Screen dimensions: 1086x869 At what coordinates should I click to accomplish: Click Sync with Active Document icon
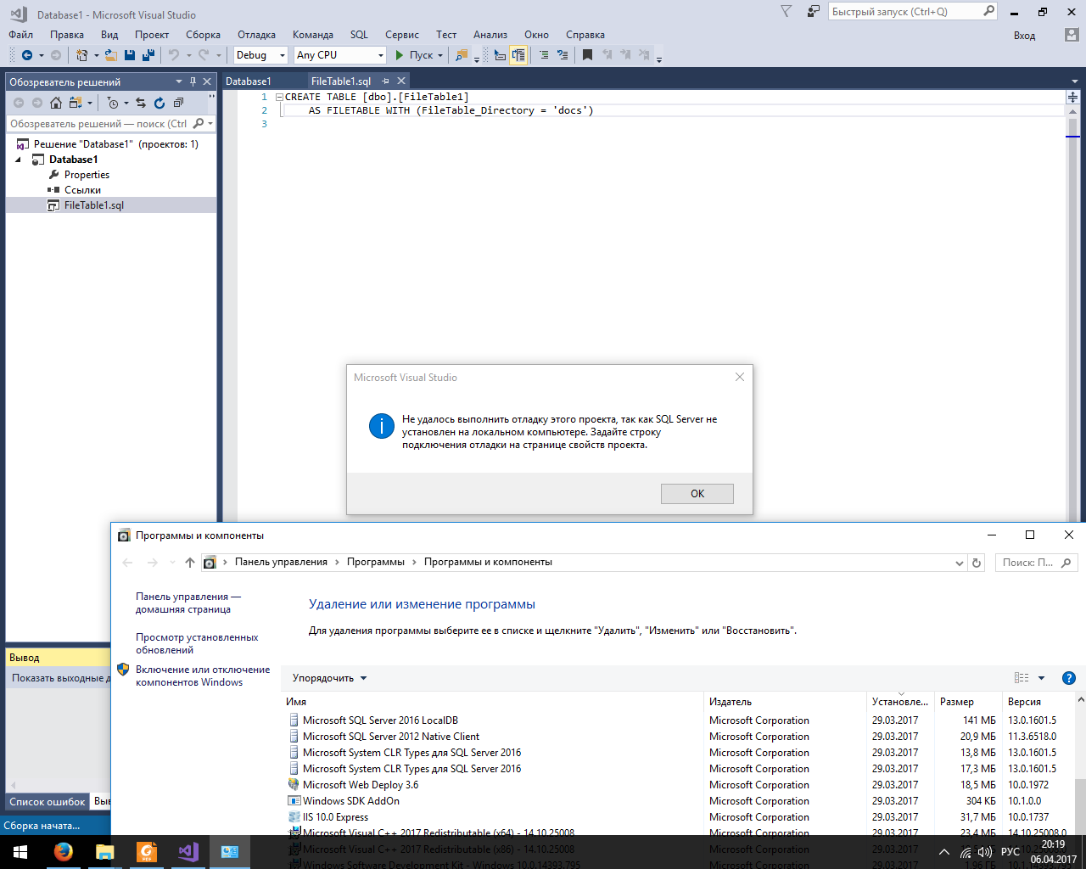tap(141, 103)
